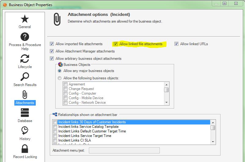The image size is (245, 162).
Task: Select the Attachments paperclip sidebar icon
Action: [x=25, y=95]
